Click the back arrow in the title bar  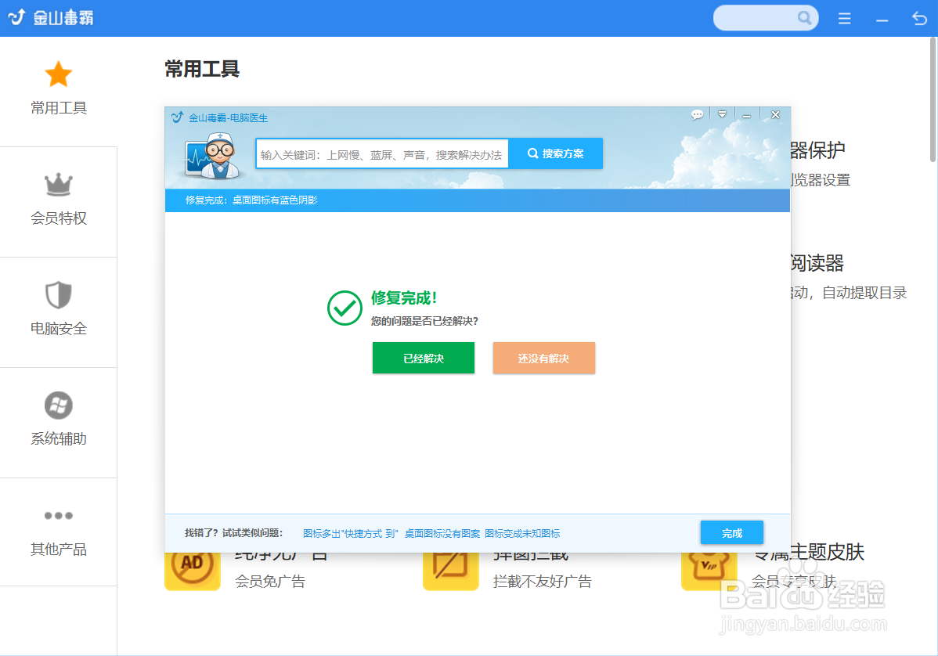(919, 17)
